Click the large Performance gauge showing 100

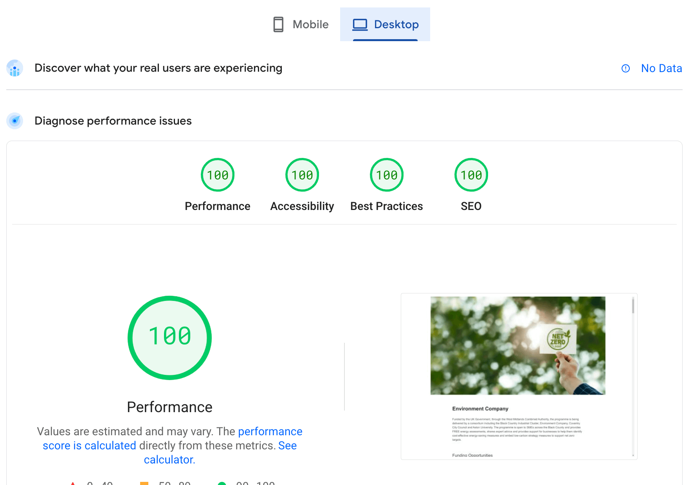coord(169,337)
